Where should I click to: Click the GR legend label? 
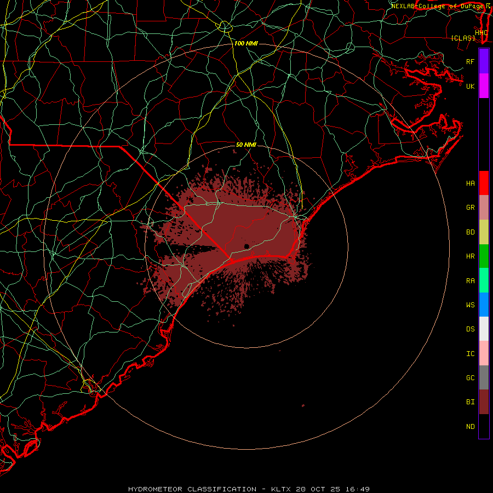point(470,208)
